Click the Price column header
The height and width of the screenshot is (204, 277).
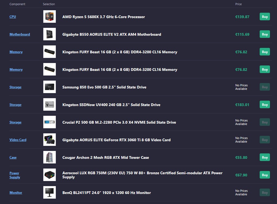[x=238, y=4]
